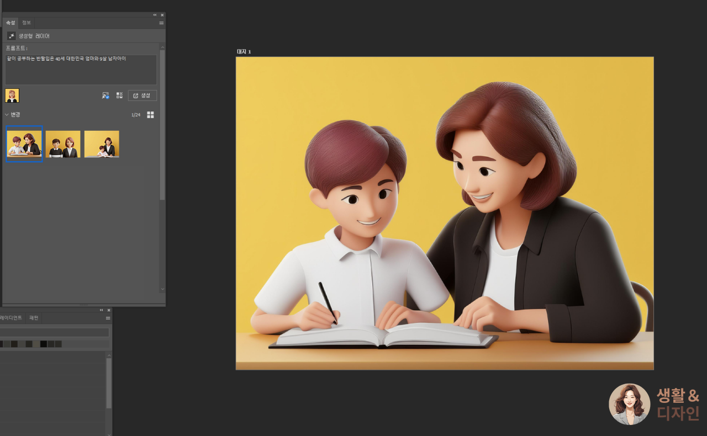
Task: Switch variations to grid view icon
Action: (150, 115)
